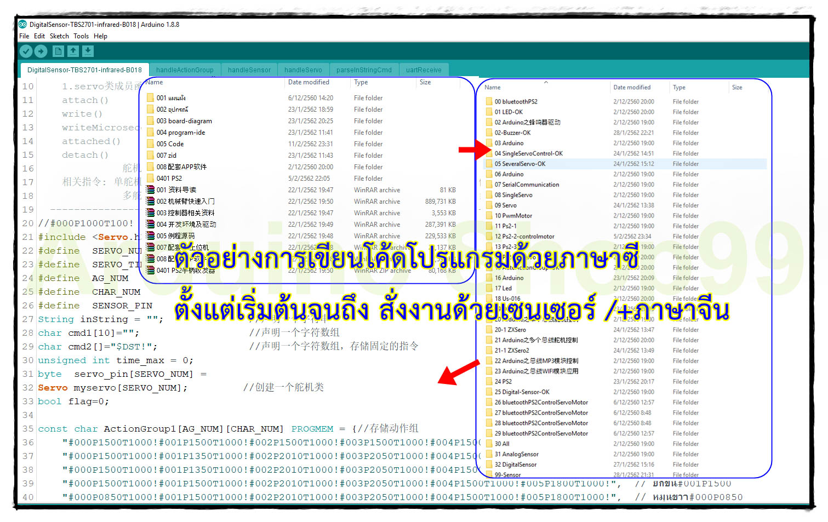Switch to the handleServo tab
This screenshot has height=522, width=828.
coord(303,70)
